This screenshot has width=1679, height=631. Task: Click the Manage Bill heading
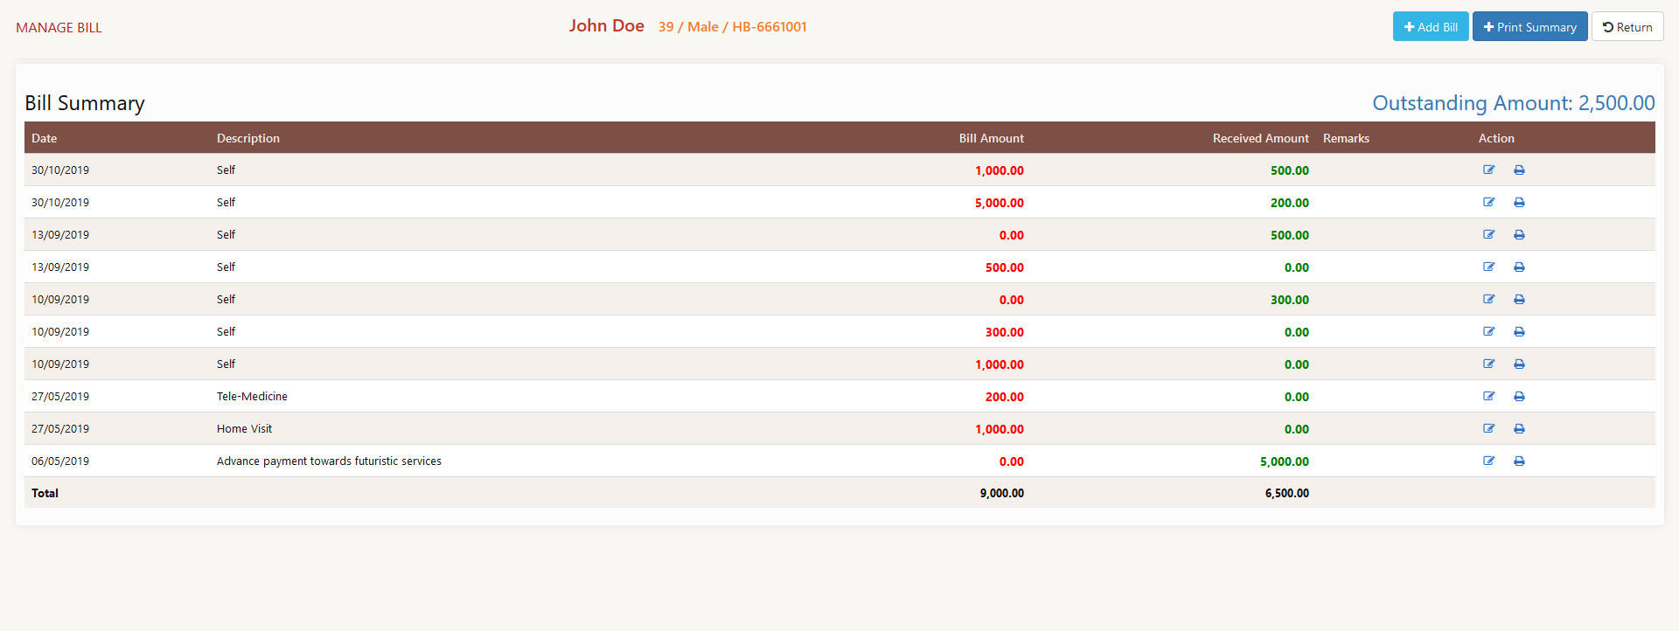59,28
